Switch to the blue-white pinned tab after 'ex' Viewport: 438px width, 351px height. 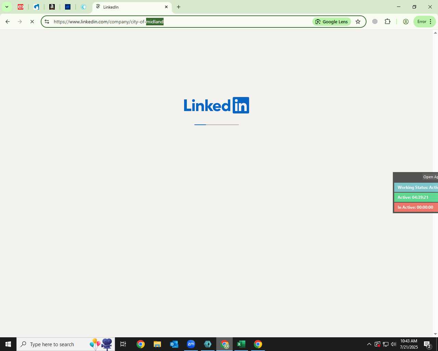(x=36, y=7)
